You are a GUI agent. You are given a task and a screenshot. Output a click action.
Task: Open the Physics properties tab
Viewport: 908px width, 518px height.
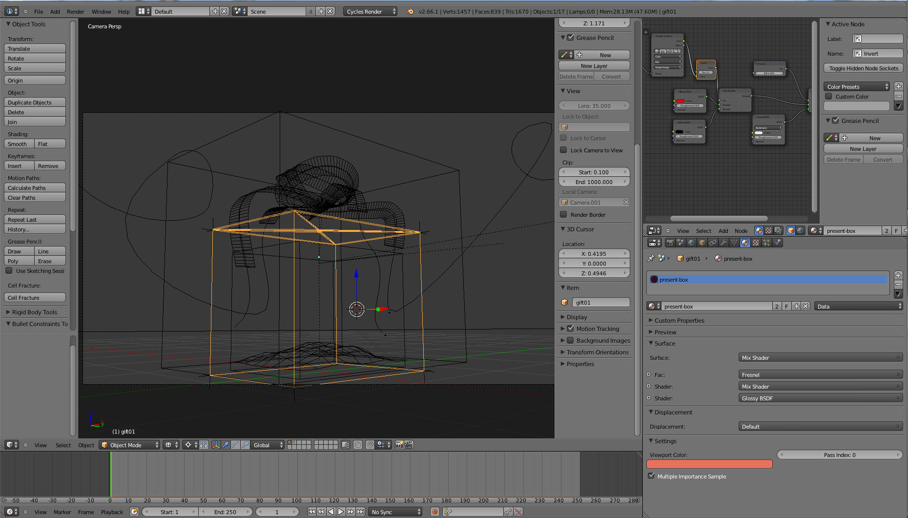click(x=777, y=243)
